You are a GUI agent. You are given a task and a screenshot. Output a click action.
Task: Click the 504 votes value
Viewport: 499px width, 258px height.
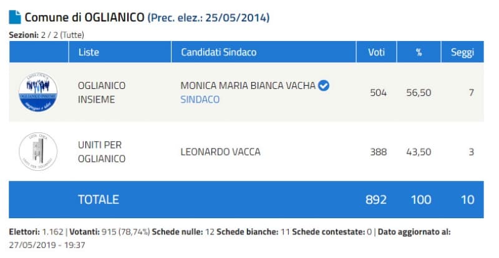378,93
